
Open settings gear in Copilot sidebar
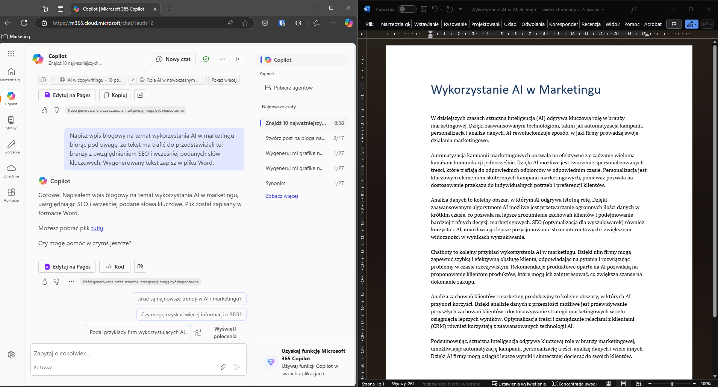click(x=11, y=355)
